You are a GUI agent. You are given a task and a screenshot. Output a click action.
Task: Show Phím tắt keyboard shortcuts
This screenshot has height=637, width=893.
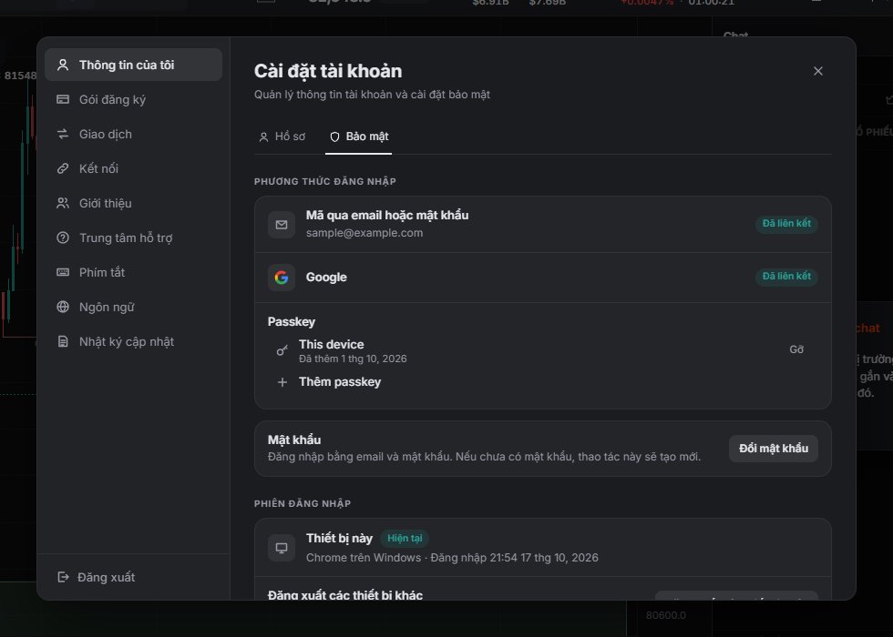click(133, 272)
